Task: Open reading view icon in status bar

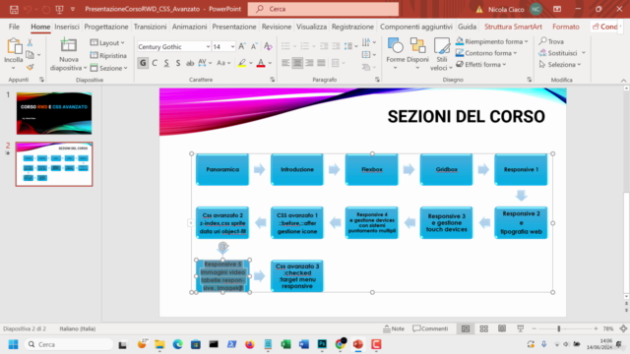Action: coord(502,328)
